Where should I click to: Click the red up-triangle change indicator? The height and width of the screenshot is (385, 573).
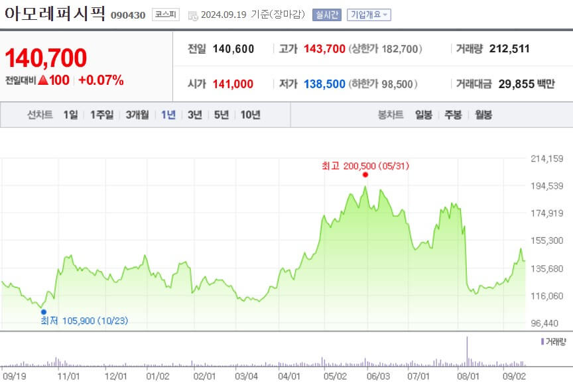point(43,80)
